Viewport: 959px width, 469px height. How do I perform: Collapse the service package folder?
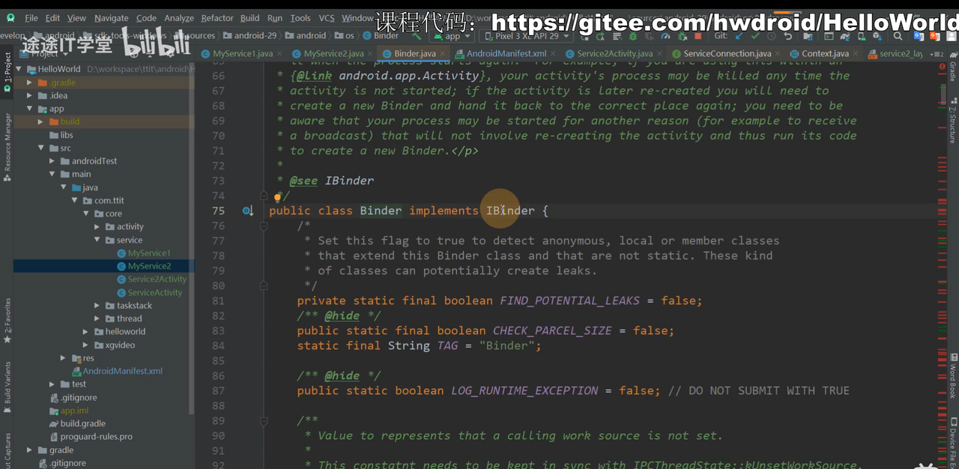click(x=98, y=240)
